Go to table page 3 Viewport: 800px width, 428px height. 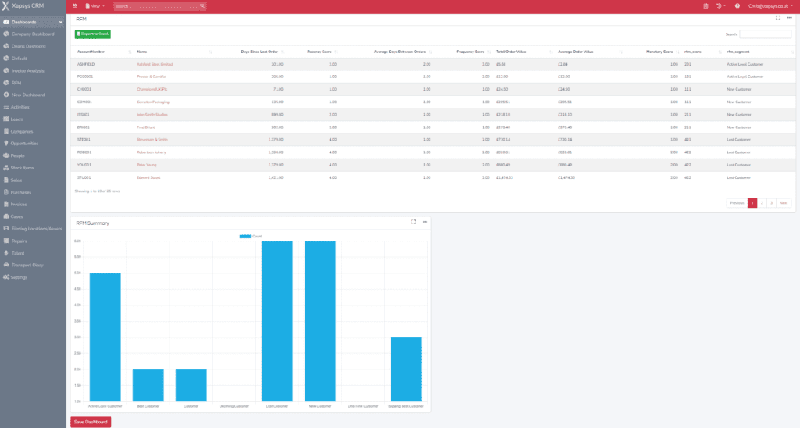pyautogui.click(x=771, y=203)
